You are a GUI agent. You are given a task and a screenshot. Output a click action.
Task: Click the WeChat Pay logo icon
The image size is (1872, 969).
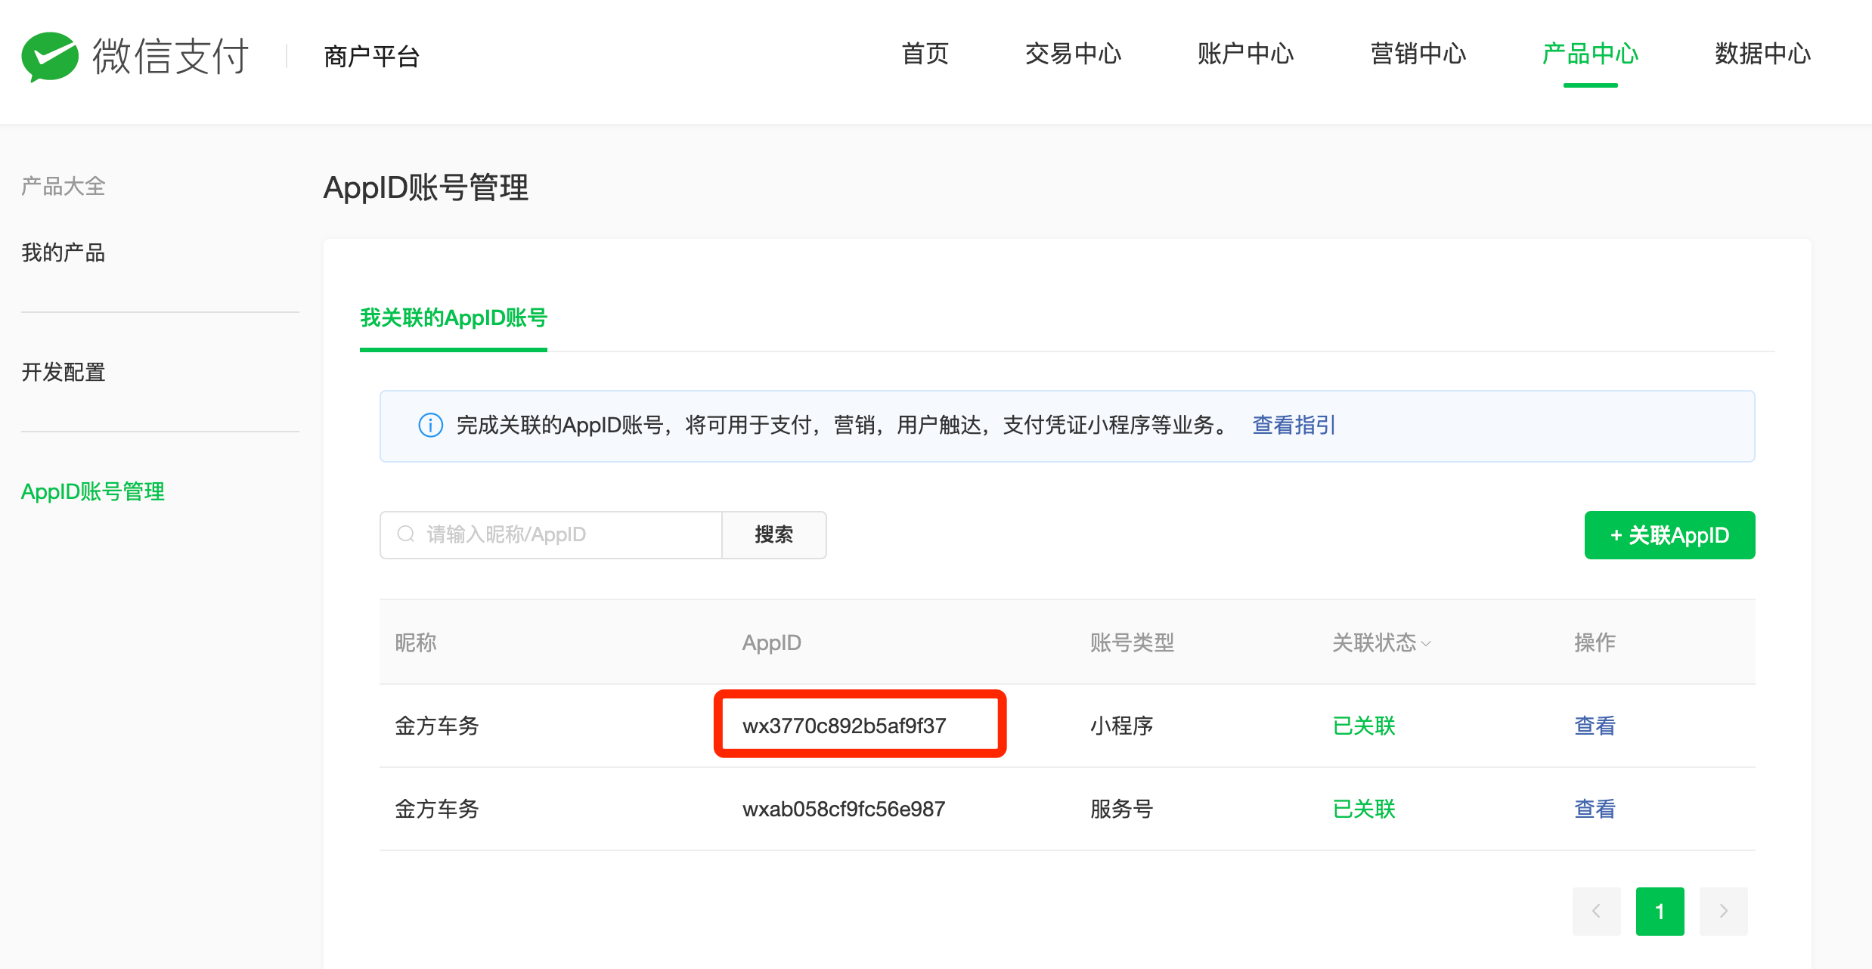50,57
